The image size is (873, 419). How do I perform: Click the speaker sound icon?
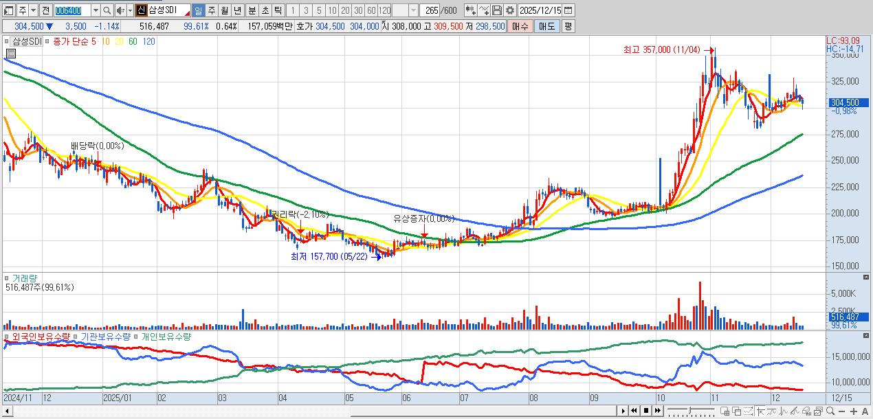click(120, 10)
